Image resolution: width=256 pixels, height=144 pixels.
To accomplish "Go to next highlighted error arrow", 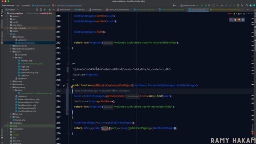I will [252, 14].
